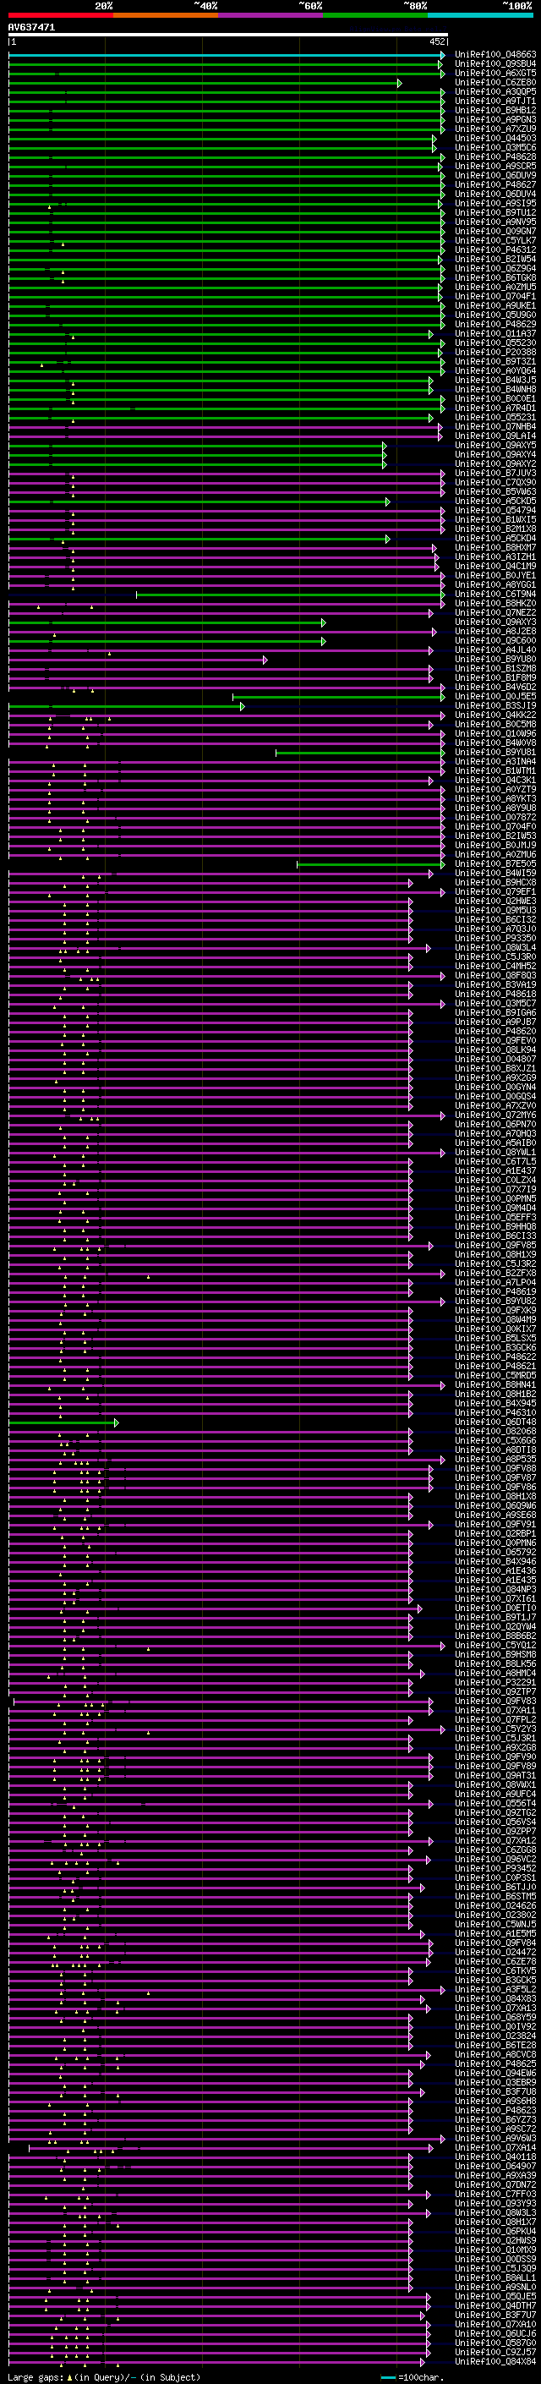Viewport: 541px width, 2384px height.
Task: Open hit UniRef100_Q9SBU4
Action: click(495, 64)
